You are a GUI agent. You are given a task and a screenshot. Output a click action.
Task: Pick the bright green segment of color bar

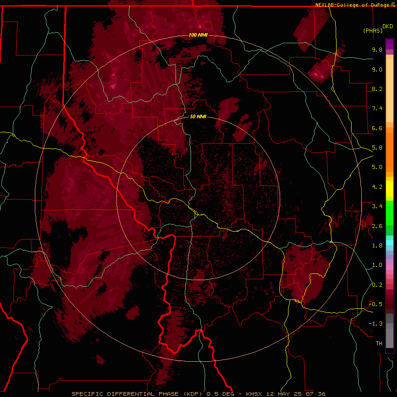[390, 213]
